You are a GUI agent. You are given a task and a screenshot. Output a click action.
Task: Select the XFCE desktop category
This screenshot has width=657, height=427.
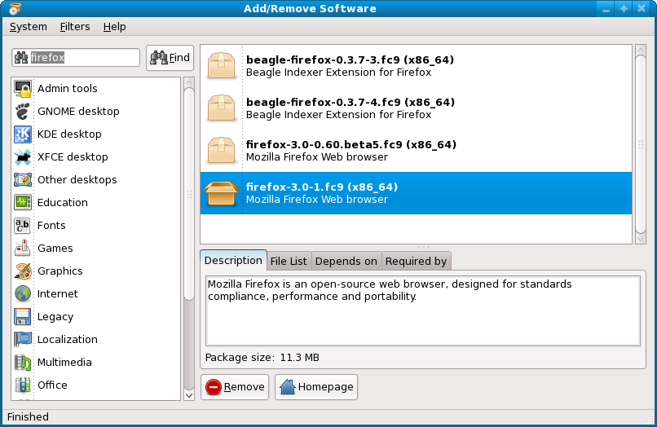click(x=96, y=157)
